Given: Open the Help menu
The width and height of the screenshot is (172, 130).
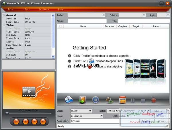Looking at the screenshot, I should (60, 9).
